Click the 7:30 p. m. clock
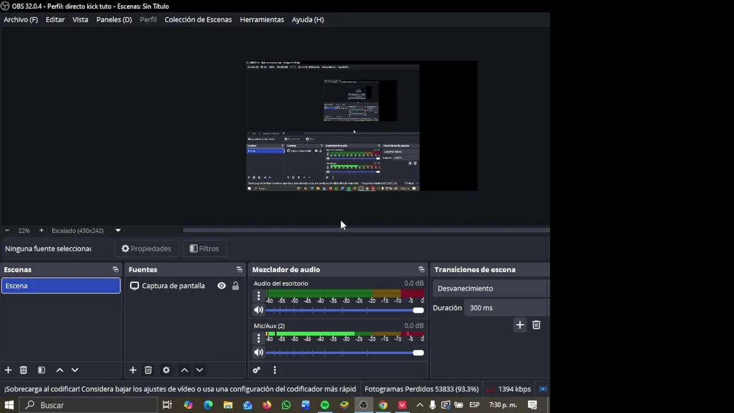Screen dimensions: 734x413 503,405
